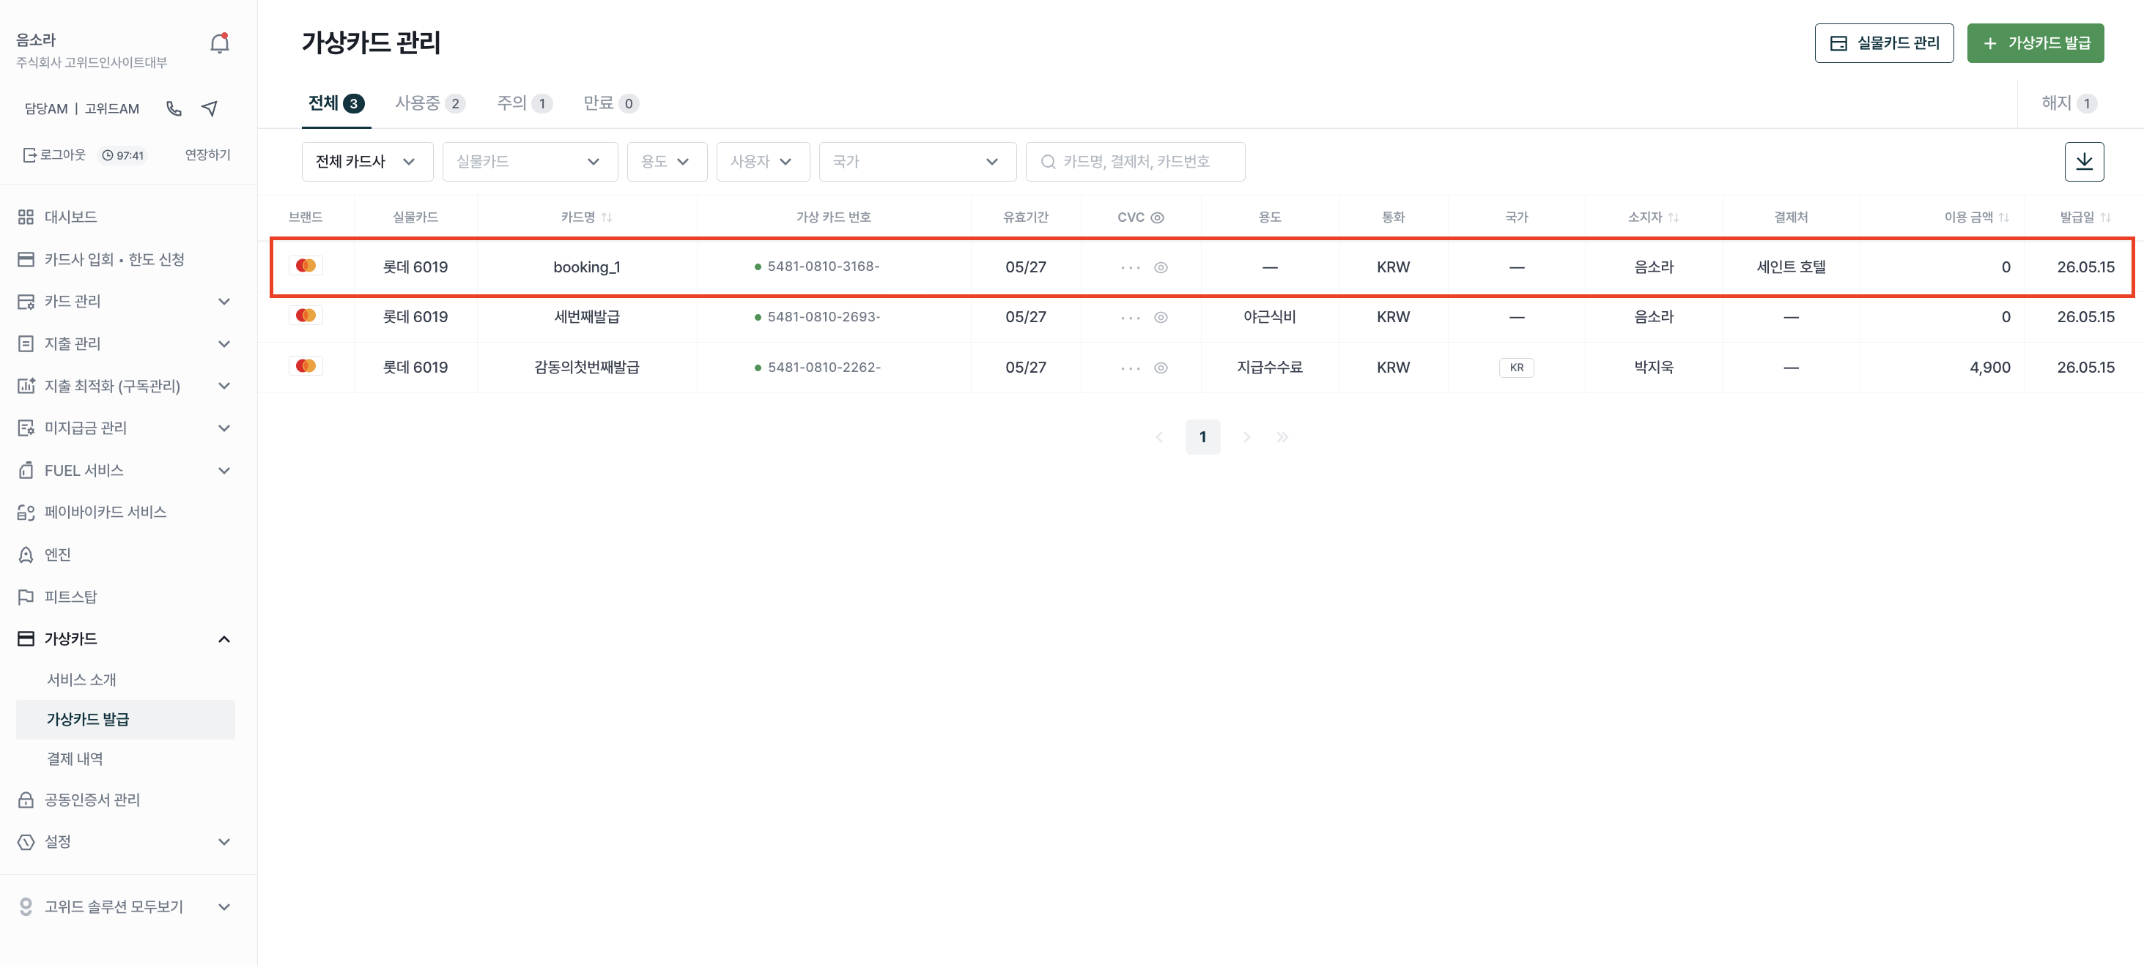Expand 지출 최적화 (구독관리) section
This screenshot has height=965, width=2144.
tap(125, 386)
